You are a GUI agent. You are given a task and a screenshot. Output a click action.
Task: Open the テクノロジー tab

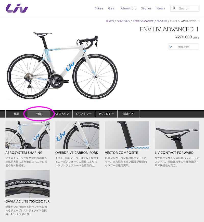tap(106, 114)
